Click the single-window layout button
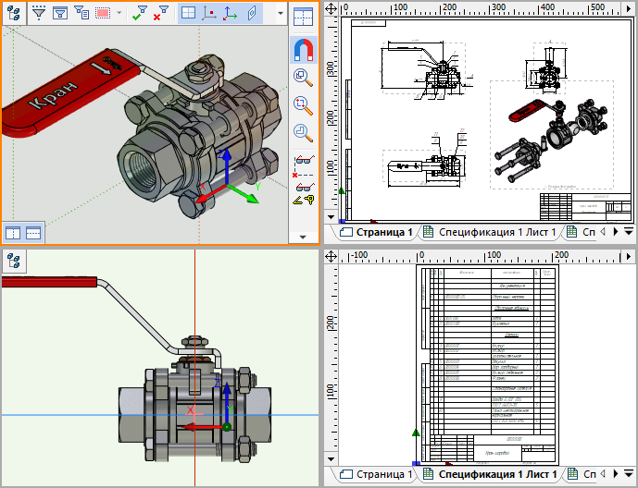Screen dimensions: 638x488 pyautogui.click(x=14, y=233)
